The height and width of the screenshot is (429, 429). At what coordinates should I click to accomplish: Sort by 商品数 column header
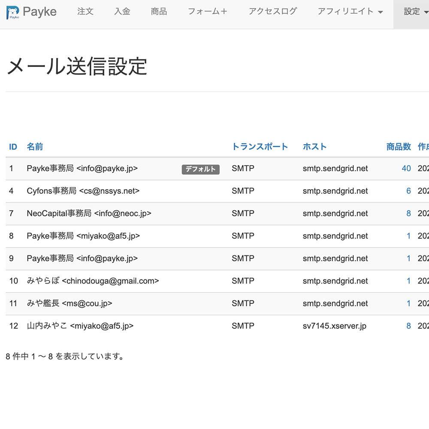click(399, 147)
